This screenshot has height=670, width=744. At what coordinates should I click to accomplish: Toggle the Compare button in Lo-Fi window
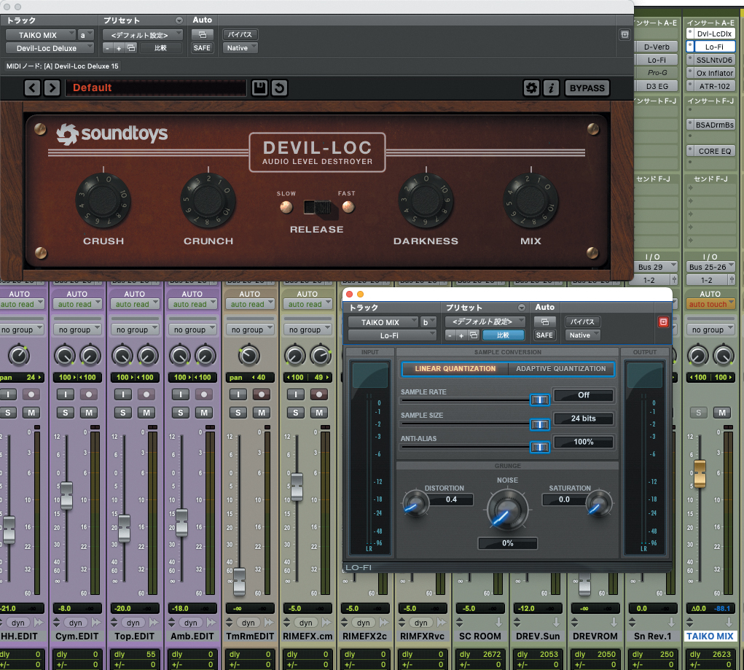pyautogui.click(x=503, y=335)
